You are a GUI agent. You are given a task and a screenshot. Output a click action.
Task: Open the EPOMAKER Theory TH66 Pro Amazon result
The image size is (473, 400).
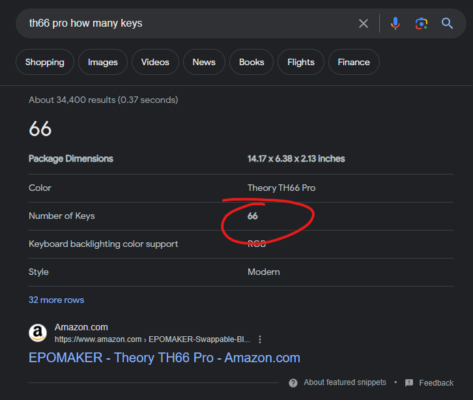pyautogui.click(x=164, y=358)
